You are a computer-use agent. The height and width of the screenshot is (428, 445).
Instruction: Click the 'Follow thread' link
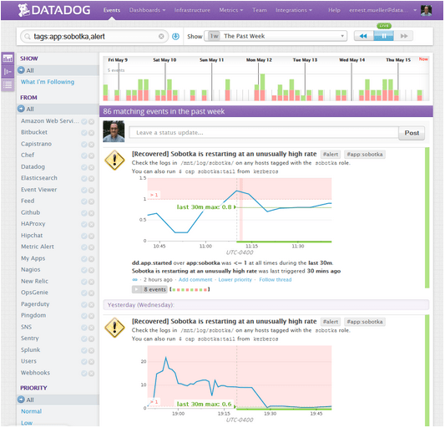(275, 280)
